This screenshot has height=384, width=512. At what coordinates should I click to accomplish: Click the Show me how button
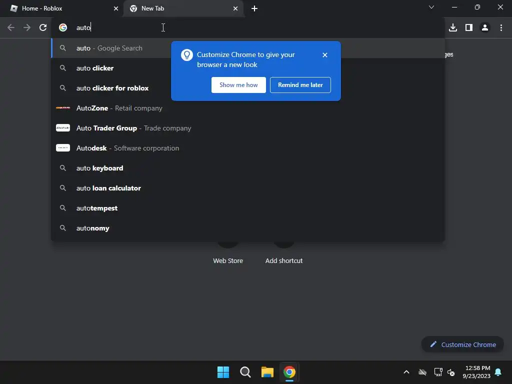tap(238, 85)
